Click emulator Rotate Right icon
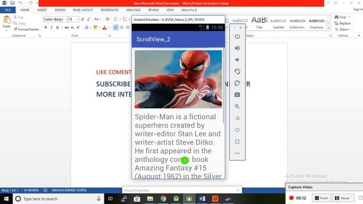This screenshot has height=204, width=363. coord(237,83)
